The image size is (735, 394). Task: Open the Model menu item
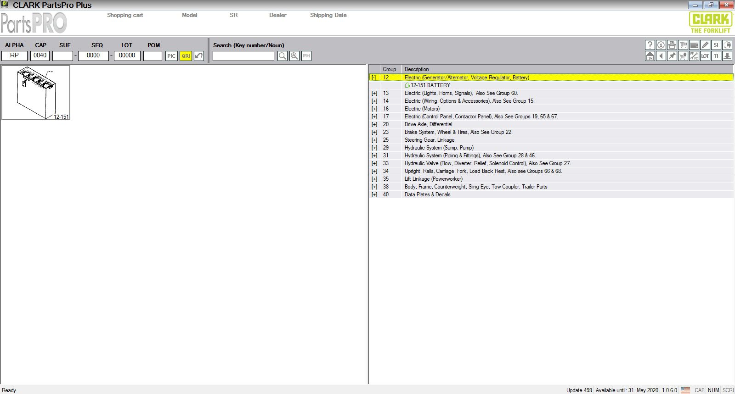point(190,15)
